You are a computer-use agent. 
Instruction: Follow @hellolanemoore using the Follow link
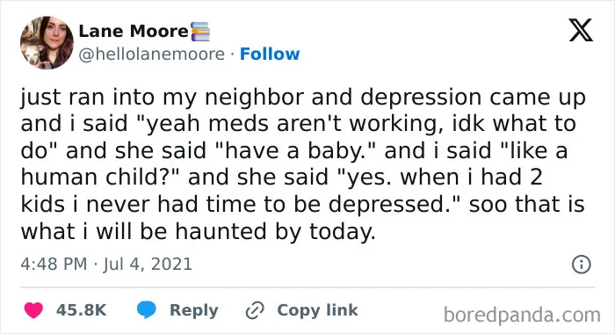click(270, 54)
